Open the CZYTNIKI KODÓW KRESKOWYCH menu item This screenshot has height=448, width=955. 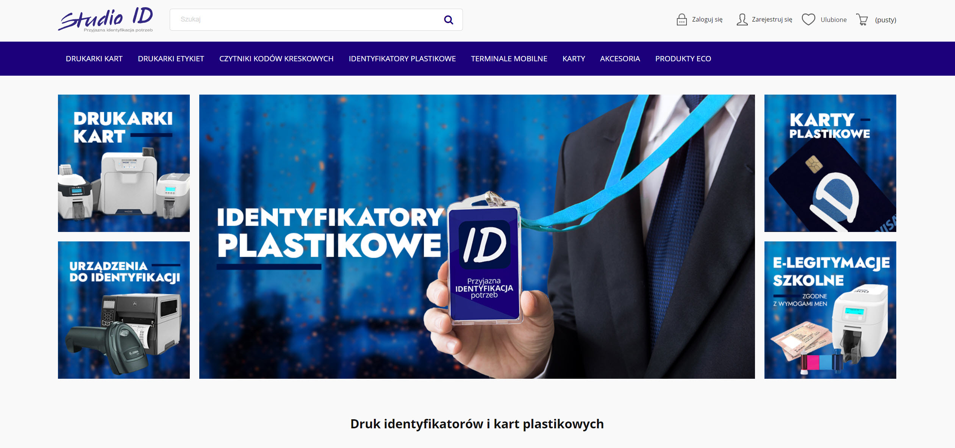pyautogui.click(x=276, y=59)
